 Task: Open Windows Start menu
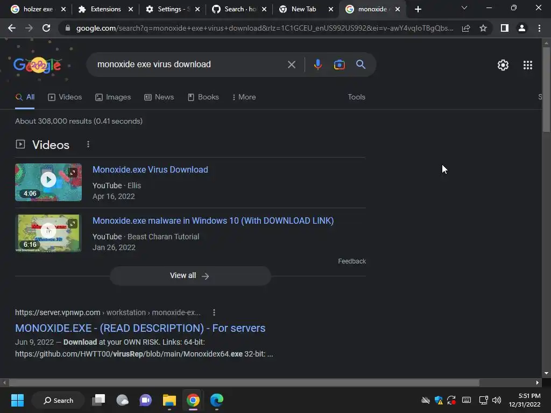[x=17, y=400]
